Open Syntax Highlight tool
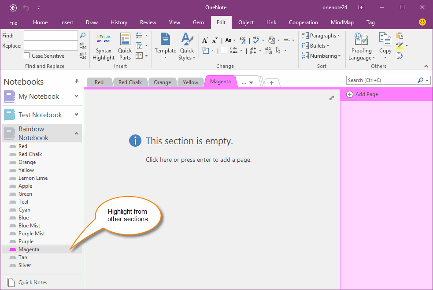 [x=103, y=46]
